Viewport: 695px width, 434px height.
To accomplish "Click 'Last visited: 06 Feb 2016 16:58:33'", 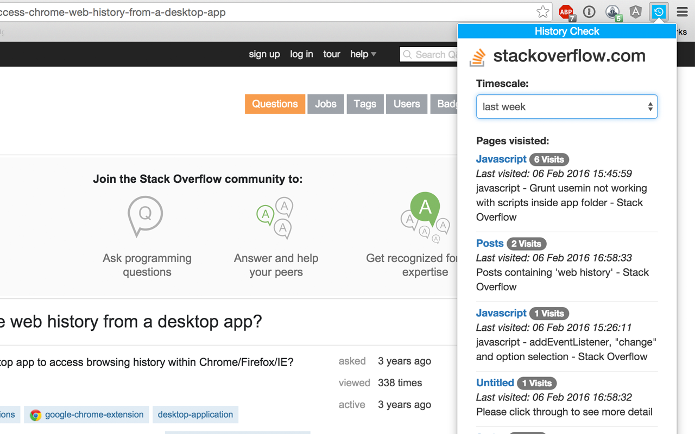I will pyautogui.click(x=554, y=258).
